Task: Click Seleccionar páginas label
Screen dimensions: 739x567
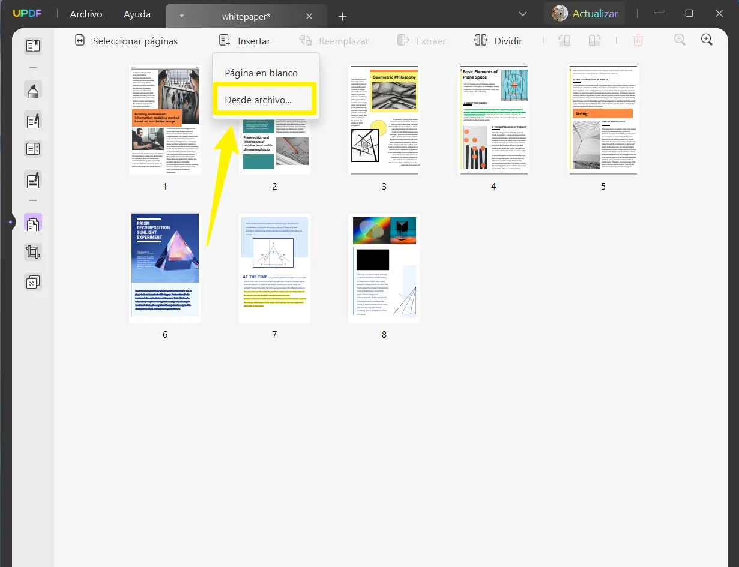Action: 135,41
